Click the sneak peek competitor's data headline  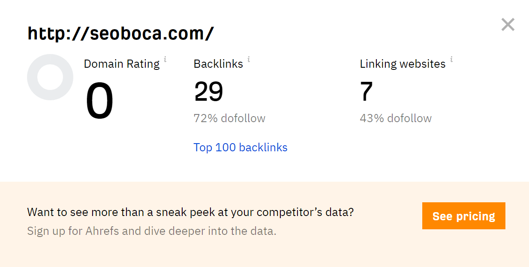click(190, 212)
